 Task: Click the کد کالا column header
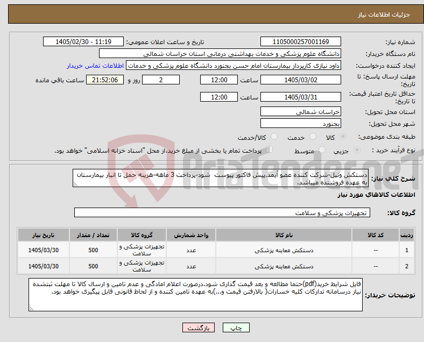376,235
